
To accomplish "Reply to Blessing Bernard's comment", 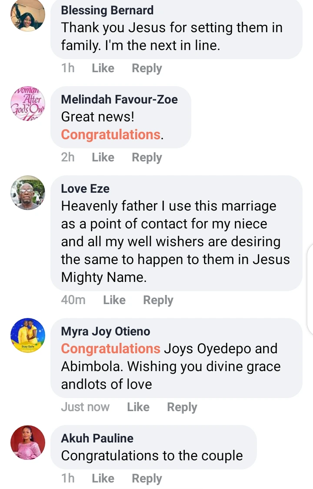I will tap(147, 68).
